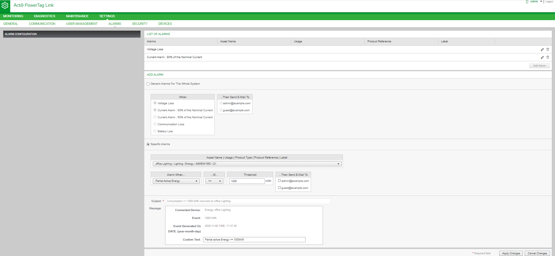Click the Alarms column header
This screenshot has width=555, height=256.
click(151, 41)
